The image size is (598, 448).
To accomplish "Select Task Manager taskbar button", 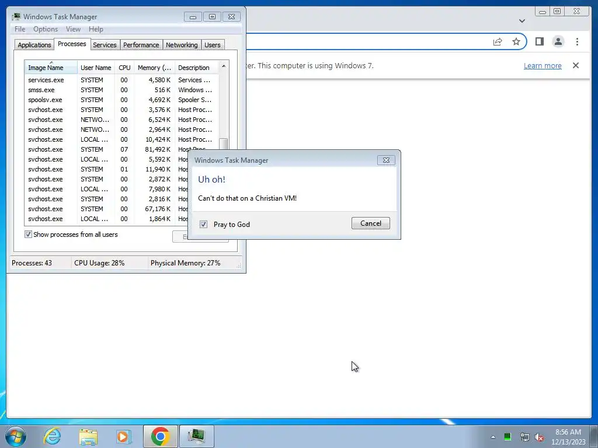I will (196, 436).
